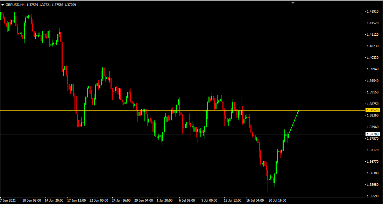
Task: Click the 24 Jun 16:00 time label
Action: tap(121, 201)
